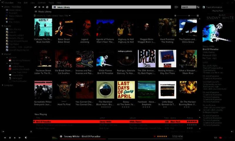
Task: Click the small-thumbnail icon at slider start
Action: pyautogui.click(x=175, y=16)
